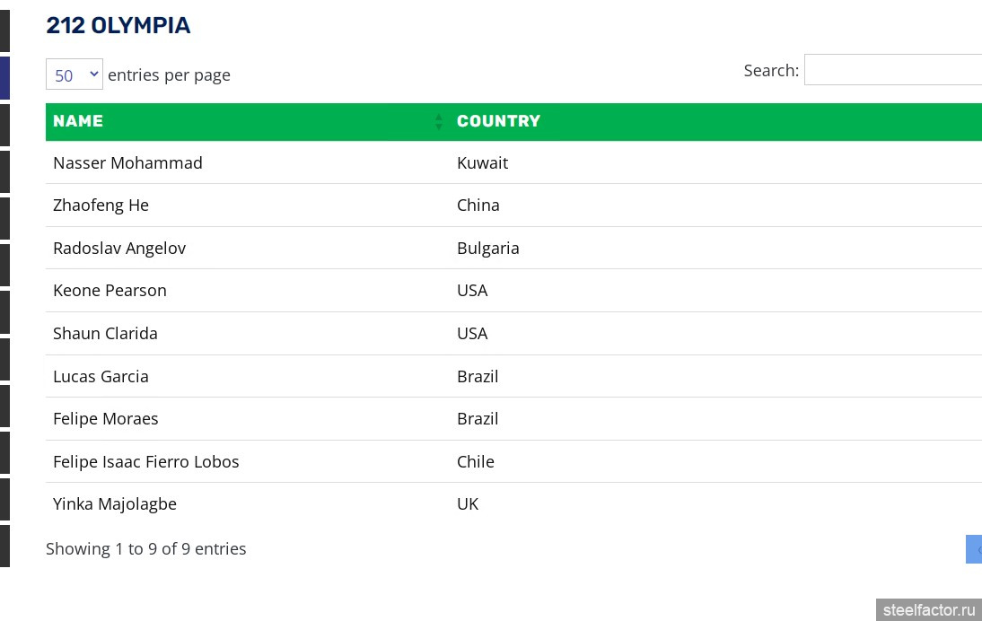Click on Radoslav Angelov entry
The width and height of the screenshot is (982, 621).
[119, 249]
